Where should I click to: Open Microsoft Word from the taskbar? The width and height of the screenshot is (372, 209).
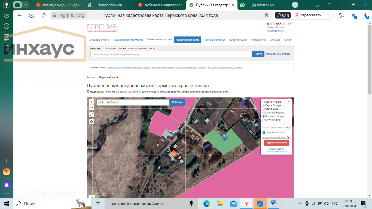(x=273, y=204)
